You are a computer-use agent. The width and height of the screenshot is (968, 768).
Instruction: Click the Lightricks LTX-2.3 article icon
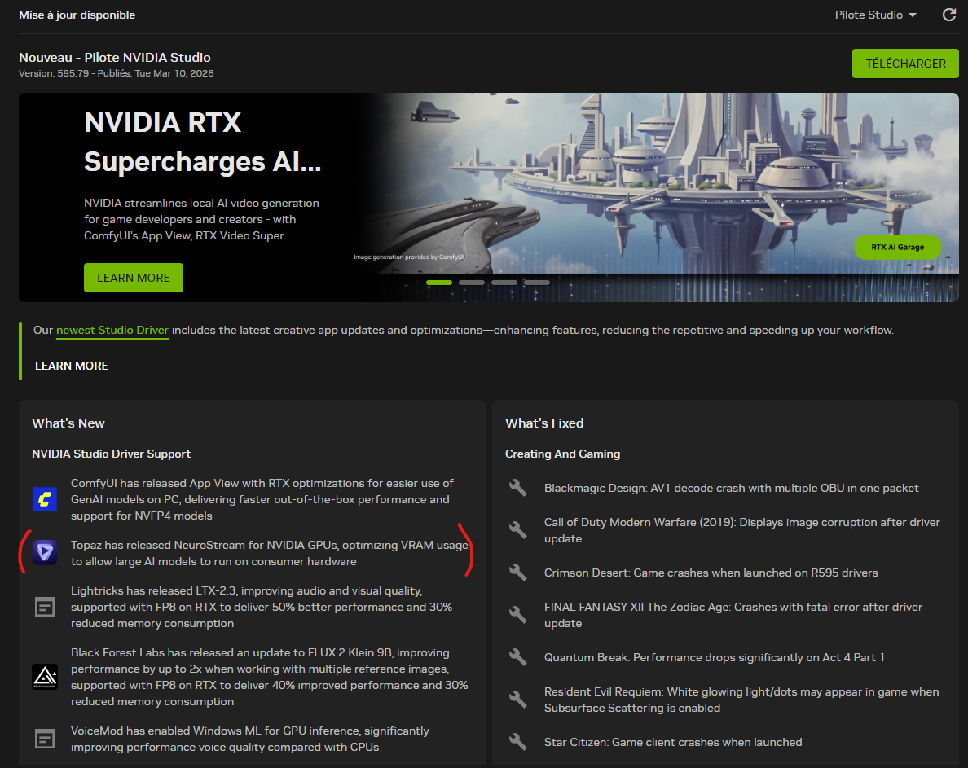click(44, 607)
